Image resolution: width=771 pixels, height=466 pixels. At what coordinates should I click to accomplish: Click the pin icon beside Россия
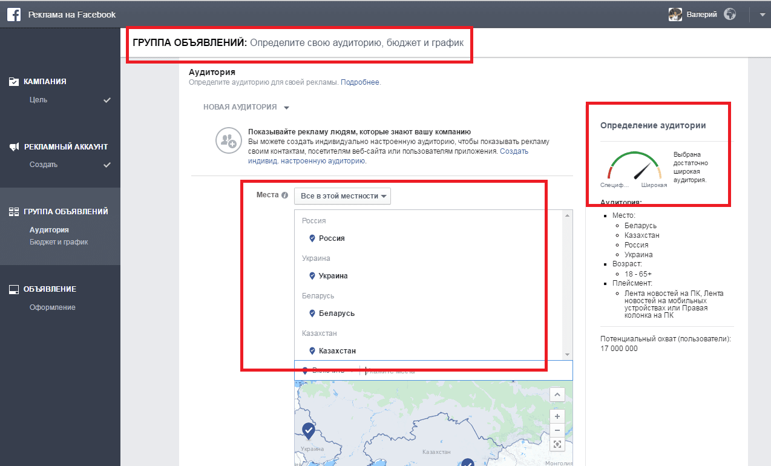tap(312, 238)
